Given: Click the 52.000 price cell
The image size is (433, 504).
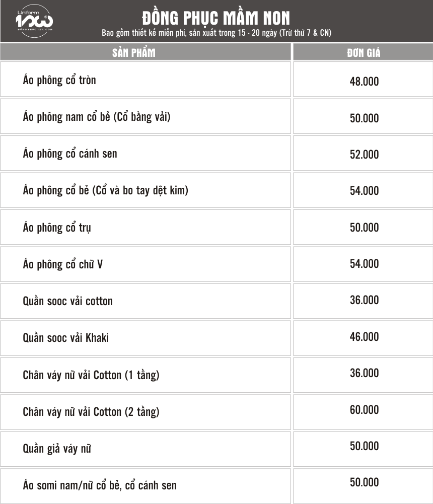Looking at the screenshot, I should pos(363,154).
